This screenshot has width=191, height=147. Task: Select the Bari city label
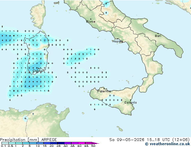(x=158, y=36)
